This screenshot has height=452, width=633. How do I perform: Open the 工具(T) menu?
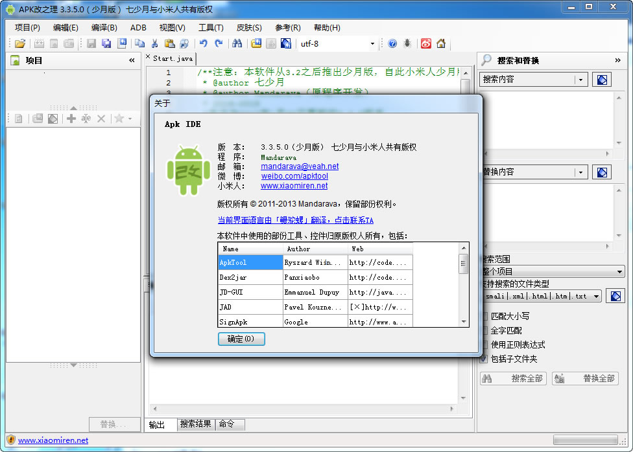(211, 27)
